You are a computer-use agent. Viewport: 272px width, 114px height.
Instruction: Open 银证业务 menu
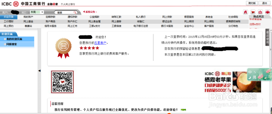[x=167, y=22]
